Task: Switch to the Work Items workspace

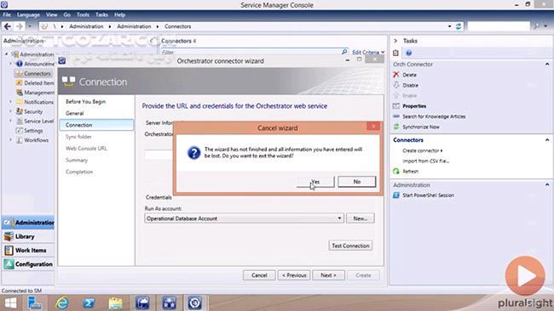Action: click(29, 251)
